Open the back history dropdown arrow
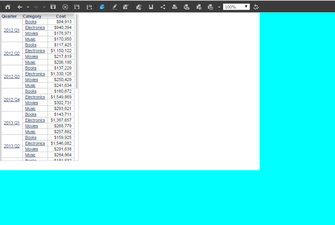335x225 pixels. pos(28,7)
